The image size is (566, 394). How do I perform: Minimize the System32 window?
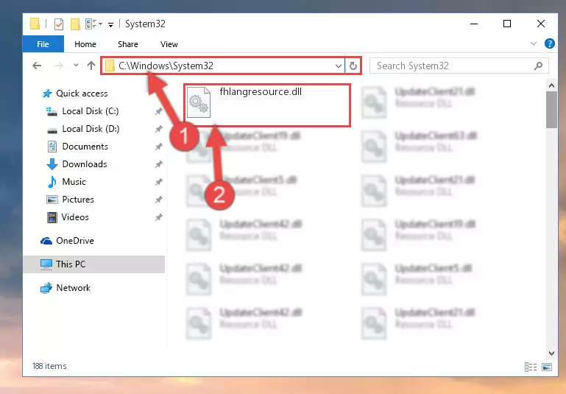(474, 24)
